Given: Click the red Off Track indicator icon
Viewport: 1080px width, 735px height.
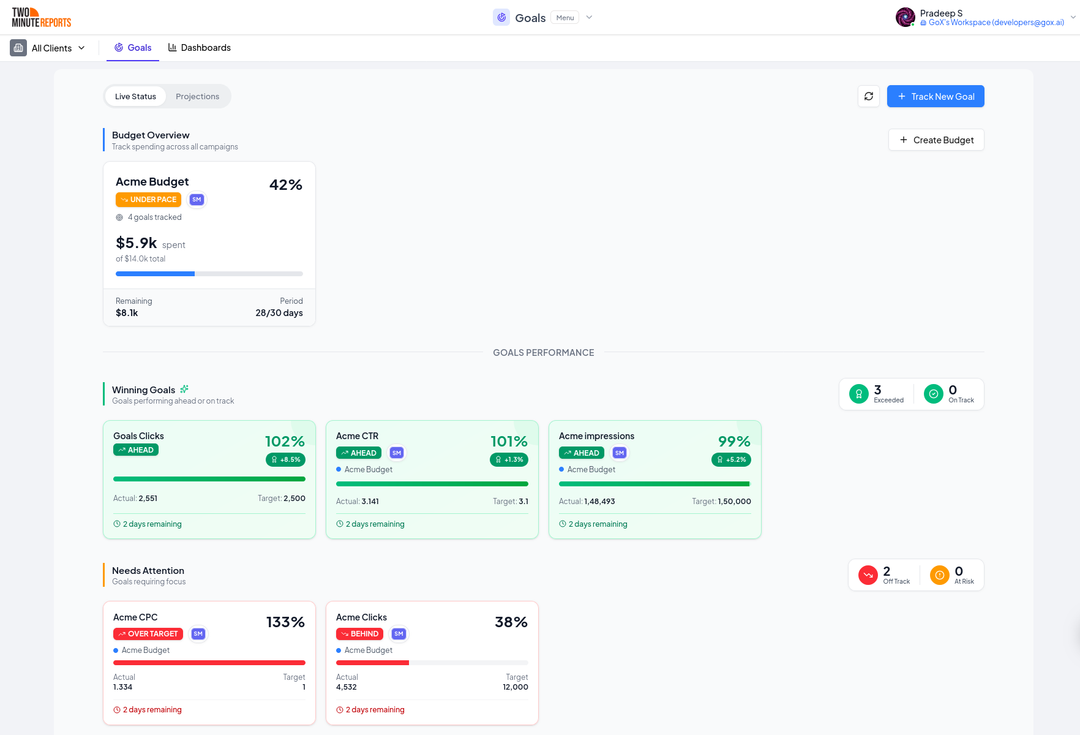Looking at the screenshot, I should [x=868, y=575].
